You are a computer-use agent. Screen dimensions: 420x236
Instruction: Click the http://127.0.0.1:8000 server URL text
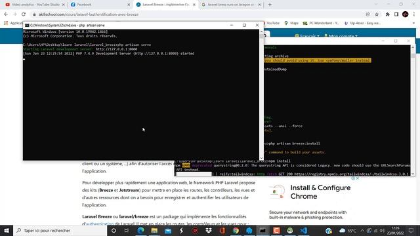tap(116, 49)
